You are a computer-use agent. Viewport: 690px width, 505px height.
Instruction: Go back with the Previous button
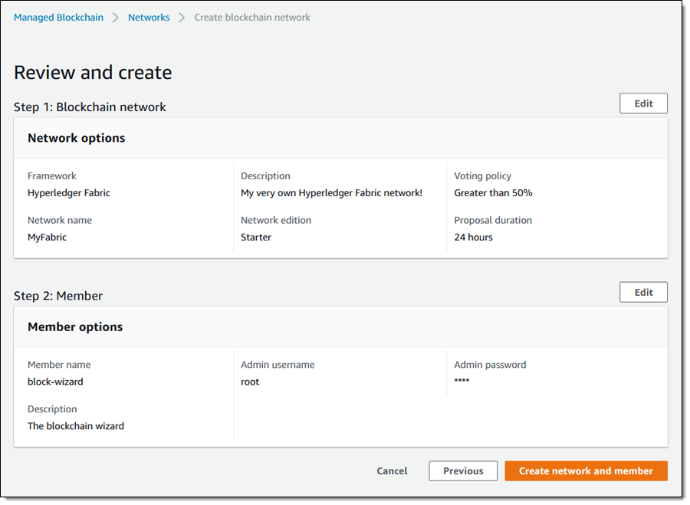[463, 471]
